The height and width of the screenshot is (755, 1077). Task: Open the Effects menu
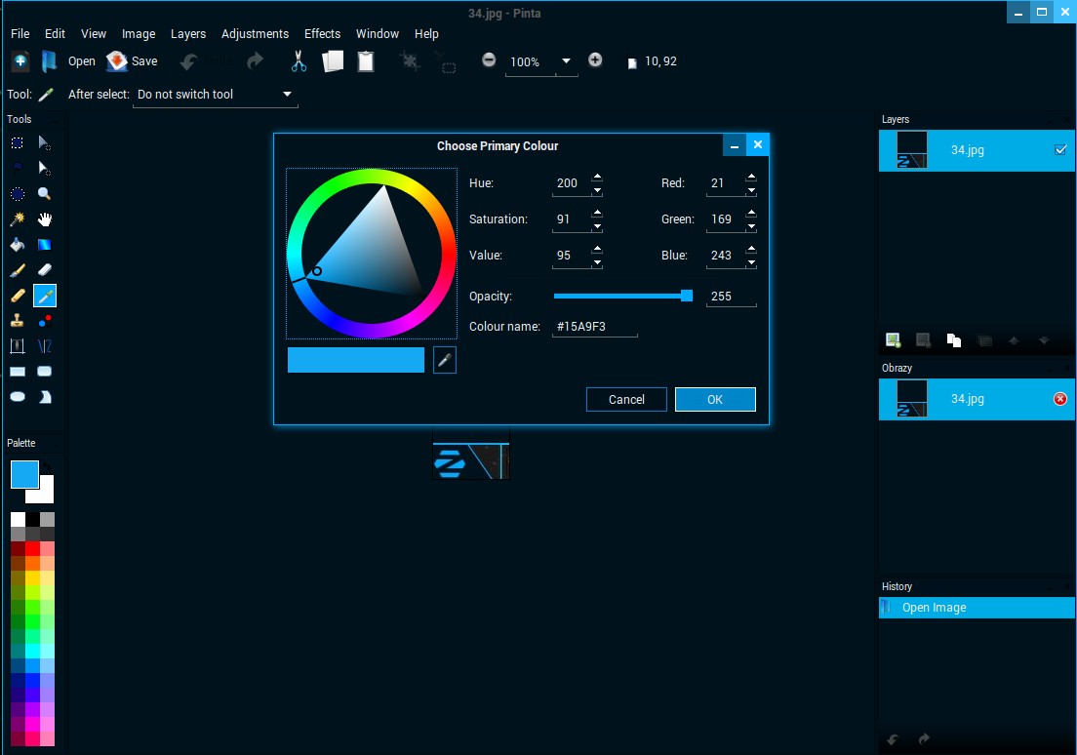[322, 33]
